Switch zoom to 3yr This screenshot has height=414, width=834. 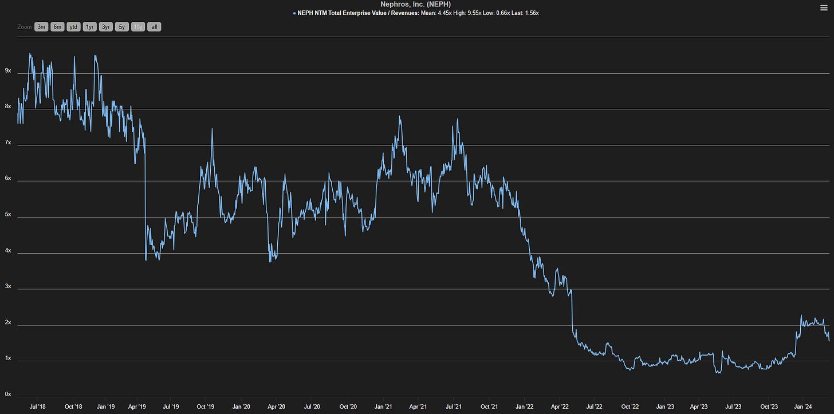tap(106, 26)
